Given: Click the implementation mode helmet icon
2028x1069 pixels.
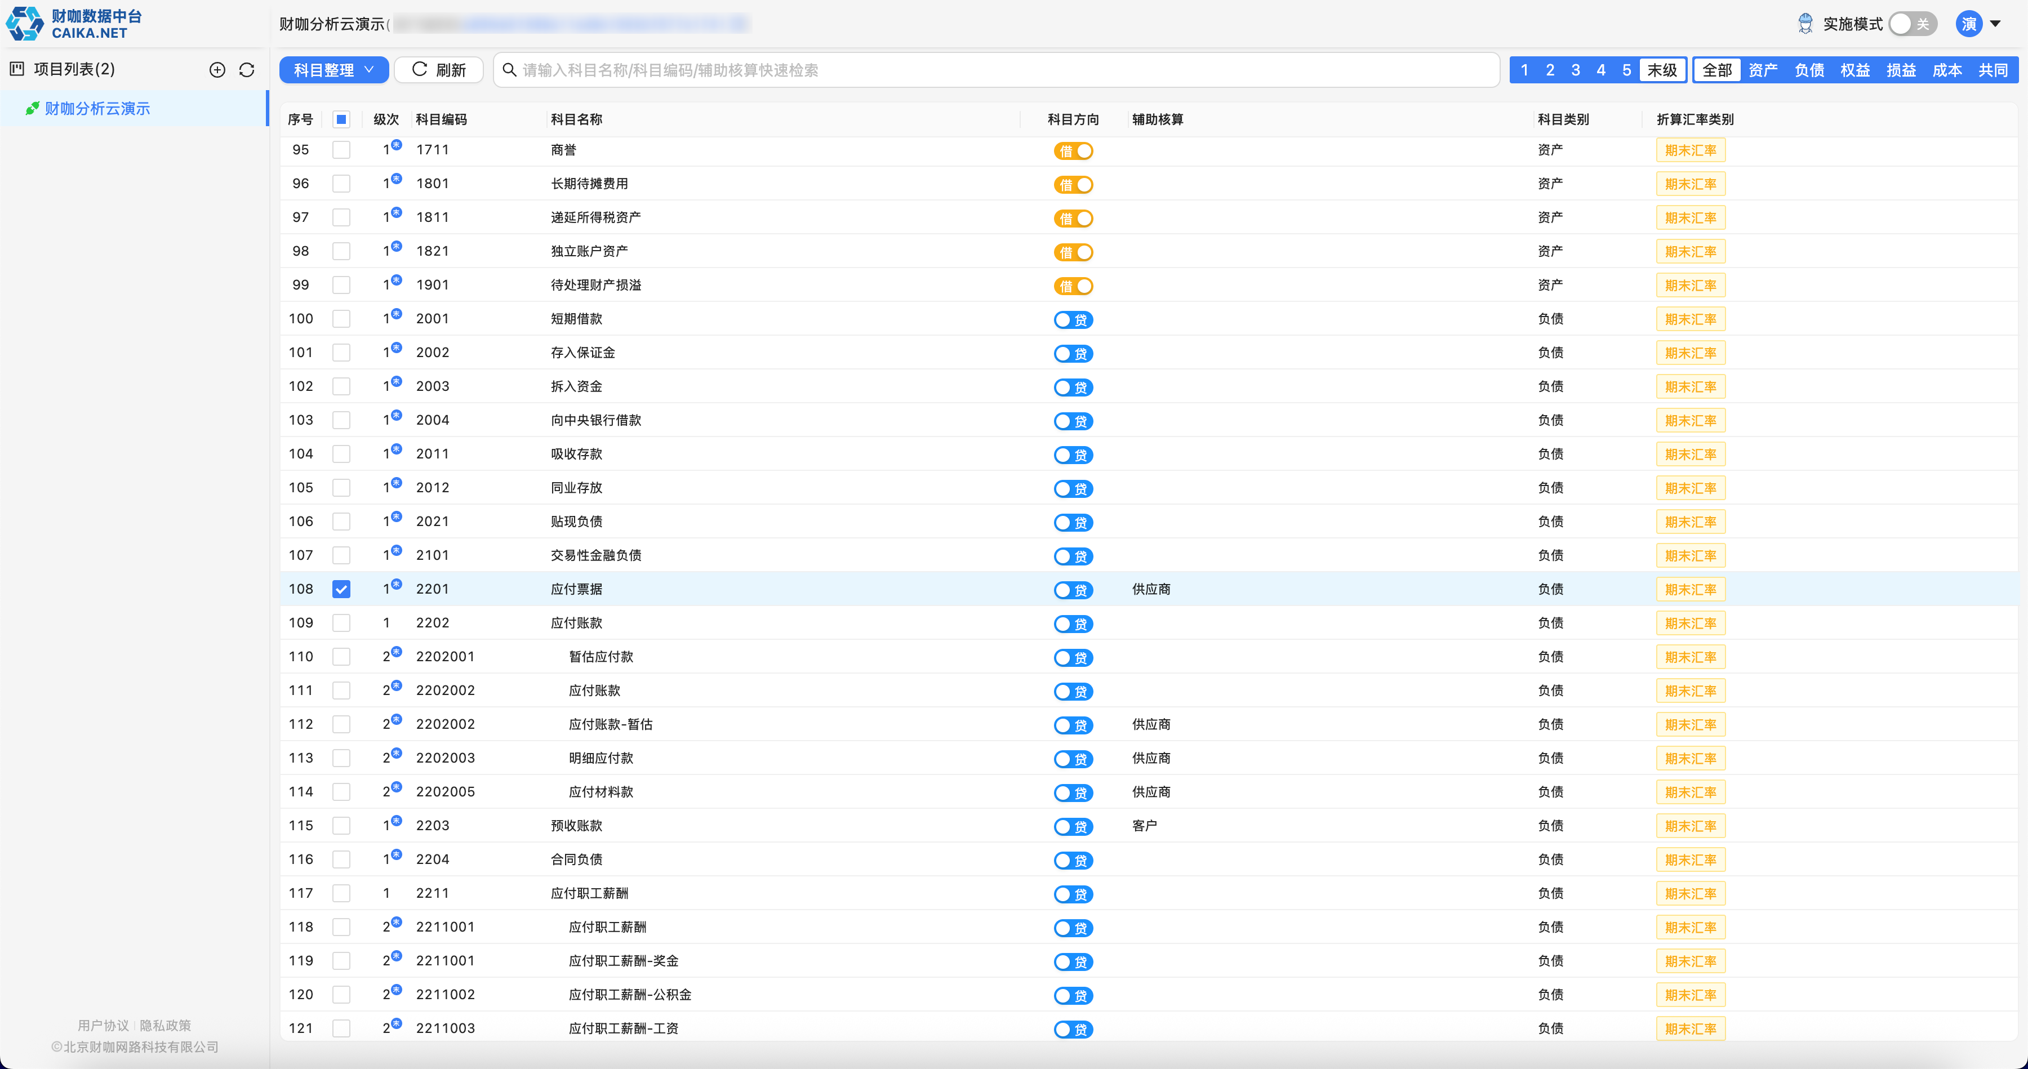Looking at the screenshot, I should pos(1805,24).
